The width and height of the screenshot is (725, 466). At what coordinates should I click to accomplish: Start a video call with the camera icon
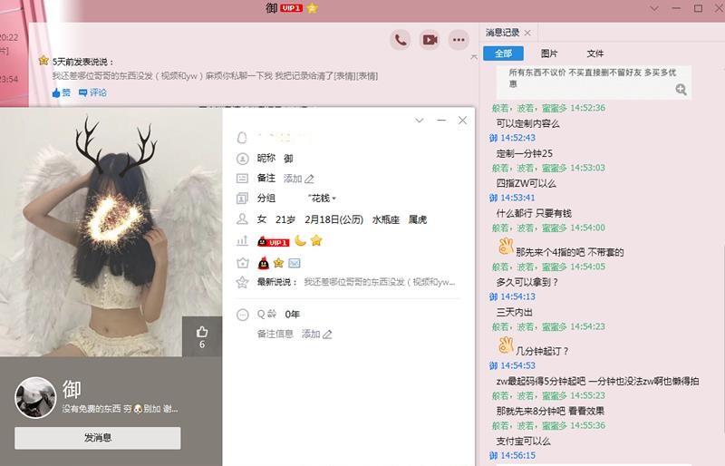[430, 40]
